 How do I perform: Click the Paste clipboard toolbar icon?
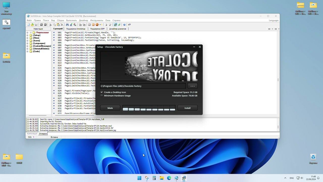point(58,25)
